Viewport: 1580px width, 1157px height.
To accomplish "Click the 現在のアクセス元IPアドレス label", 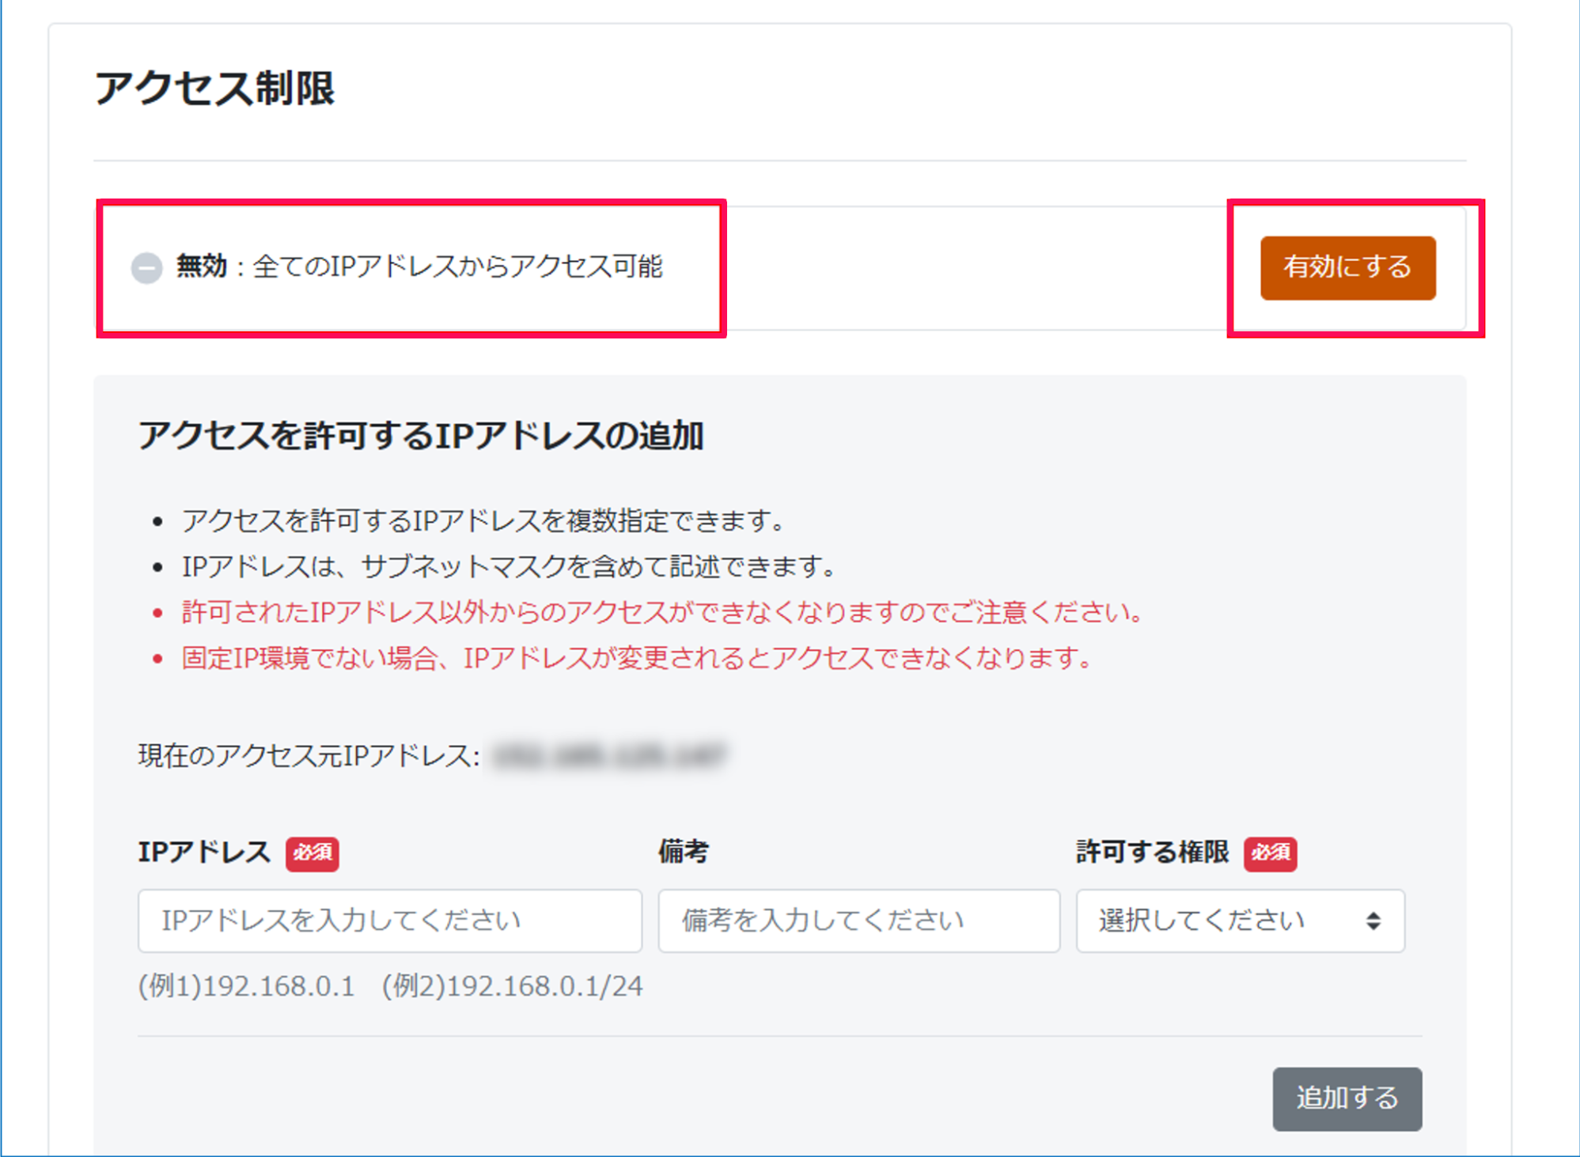I will click(x=309, y=756).
